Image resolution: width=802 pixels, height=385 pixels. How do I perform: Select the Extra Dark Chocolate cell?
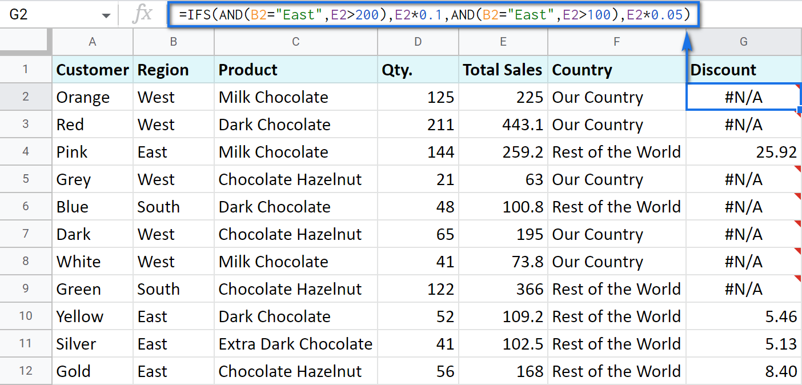pos(295,343)
